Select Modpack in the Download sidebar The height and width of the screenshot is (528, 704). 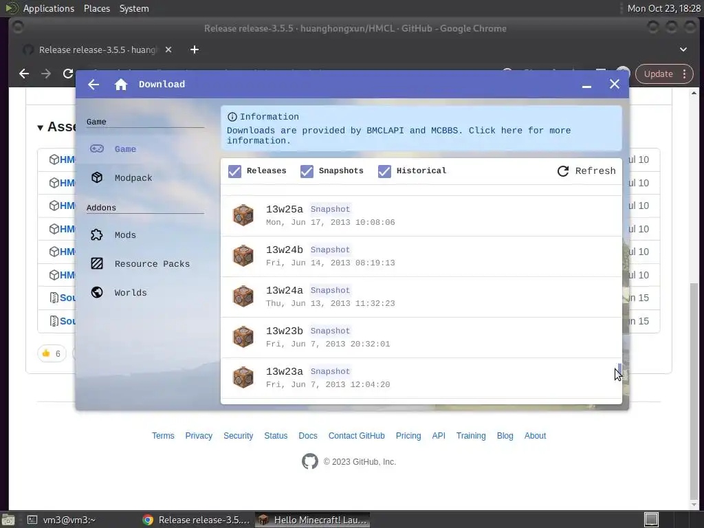[145, 177]
